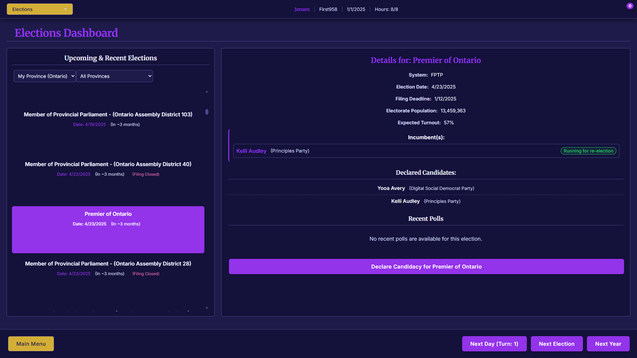Click the Running for re-election badge
The width and height of the screenshot is (637, 358).
pos(588,151)
